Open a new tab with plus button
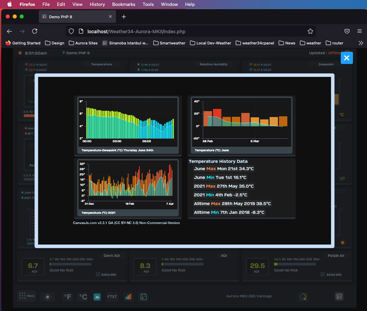Viewport: 367px width, 311px height. click(124, 17)
